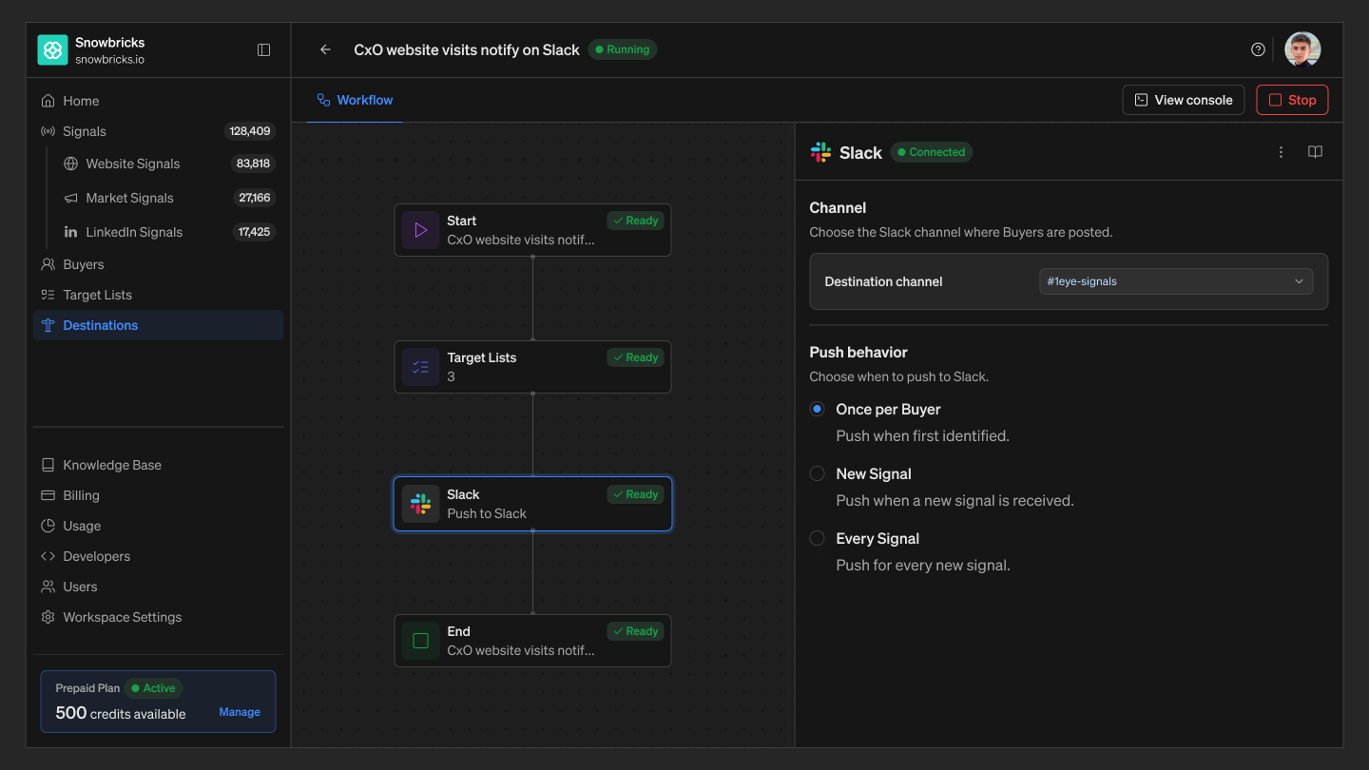Open the Destination channel dropdown
Screen dimensions: 1369x770
click(x=1176, y=281)
